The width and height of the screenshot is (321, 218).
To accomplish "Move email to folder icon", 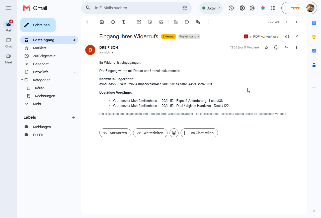I will click(176, 22).
